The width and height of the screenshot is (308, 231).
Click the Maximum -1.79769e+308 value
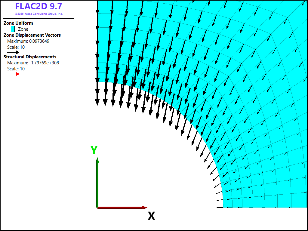click(33, 63)
